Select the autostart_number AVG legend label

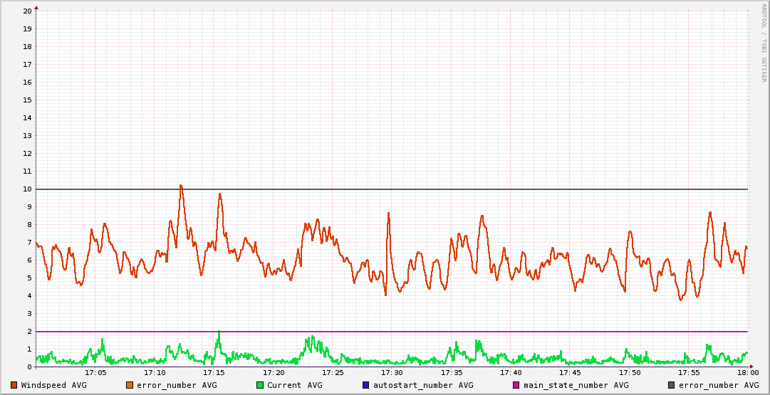417,385
